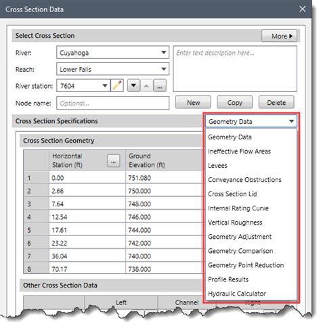
Task: Click horizontal station cell 23.22
Action: point(87,243)
